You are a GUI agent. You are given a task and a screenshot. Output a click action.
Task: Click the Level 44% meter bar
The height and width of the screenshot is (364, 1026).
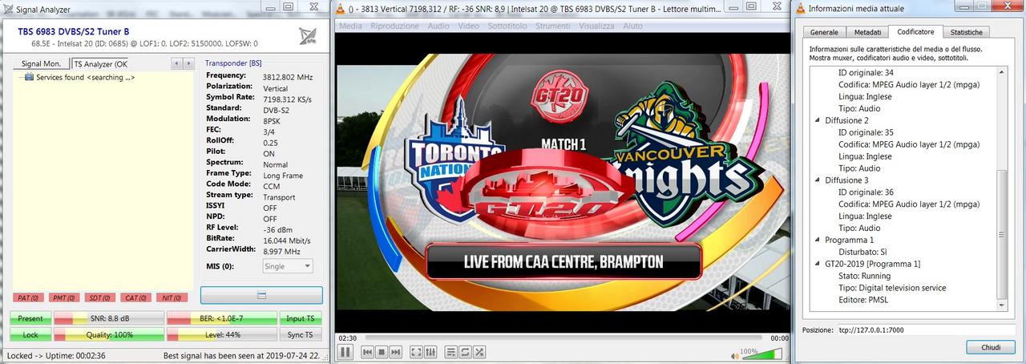point(222,334)
